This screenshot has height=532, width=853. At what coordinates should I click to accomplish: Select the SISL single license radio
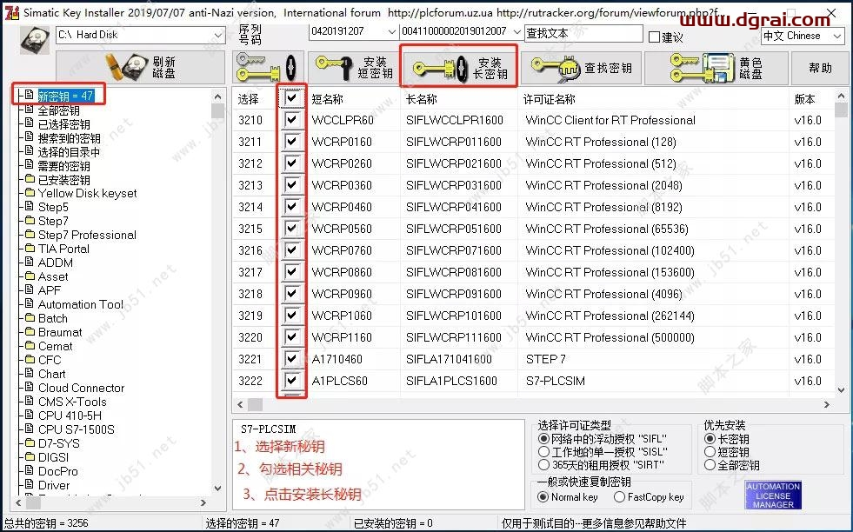click(x=543, y=451)
